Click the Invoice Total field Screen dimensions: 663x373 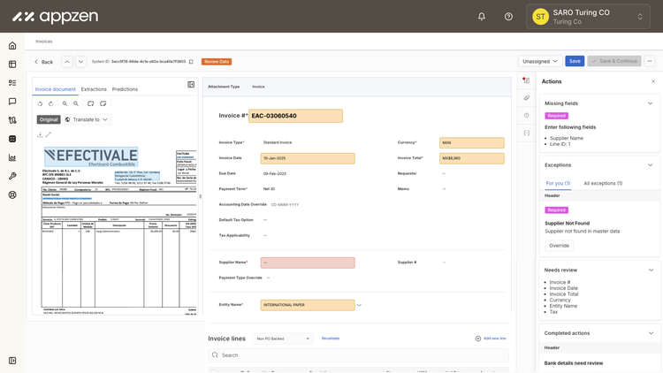(471, 158)
